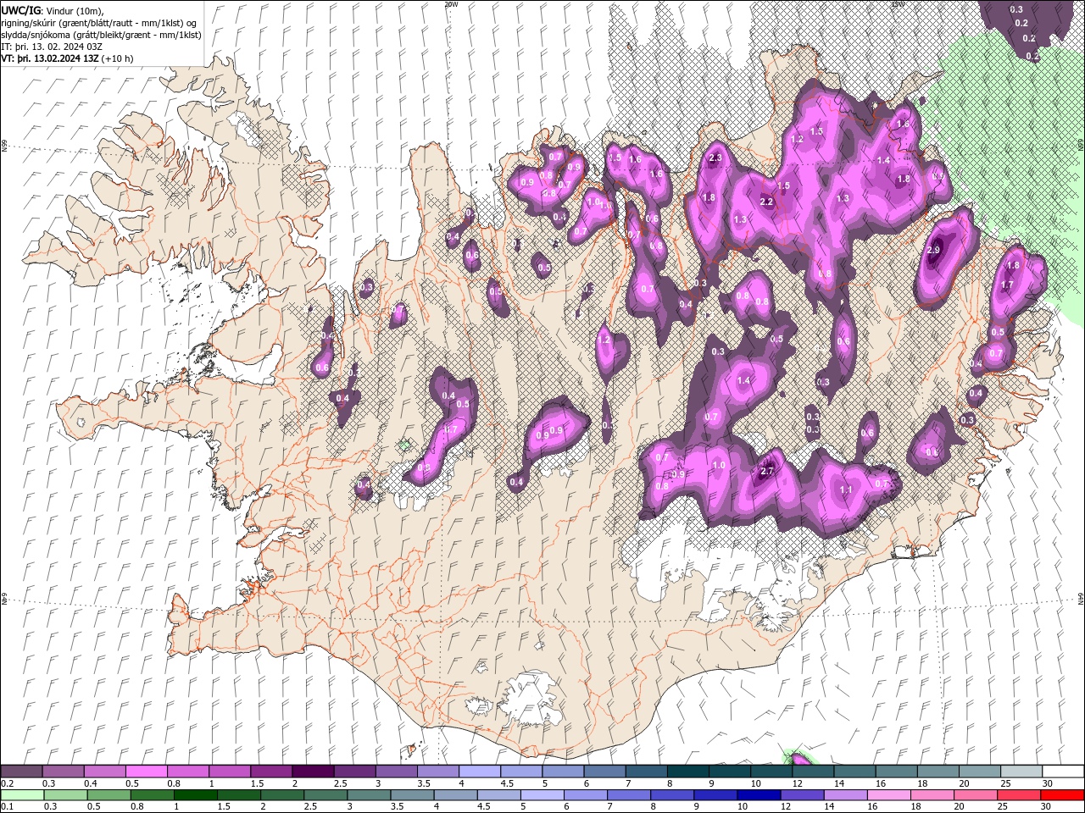
Task: Select the 6 slate blue swatch, upper legend
Action: click(604, 772)
